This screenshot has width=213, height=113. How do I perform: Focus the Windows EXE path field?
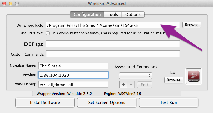113,25
